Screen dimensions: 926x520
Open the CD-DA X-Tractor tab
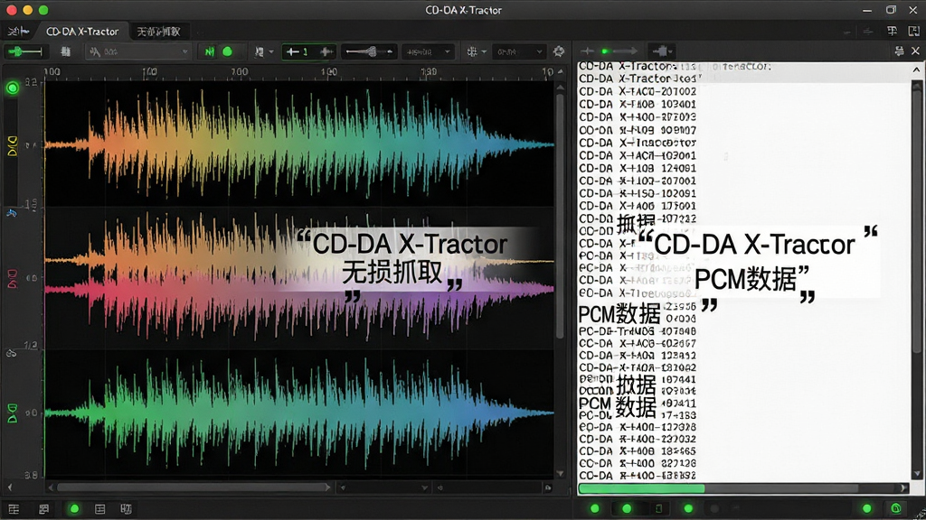(82, 32)
